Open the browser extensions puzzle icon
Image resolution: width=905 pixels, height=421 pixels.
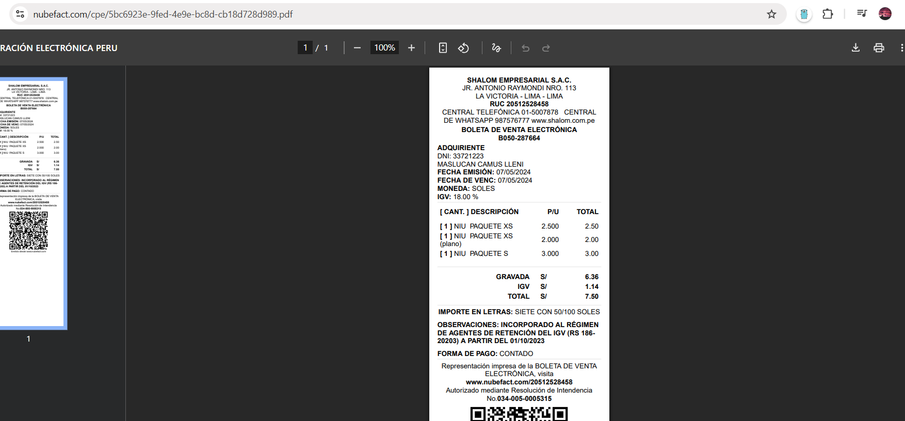[828, 14]
